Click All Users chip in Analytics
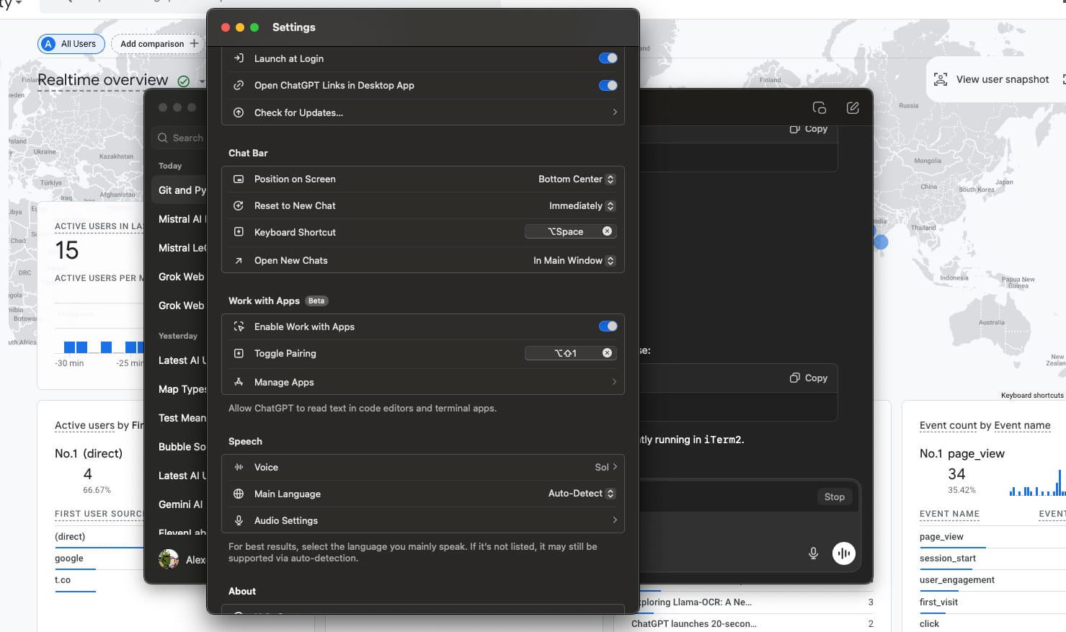 (x=71, y=44)
